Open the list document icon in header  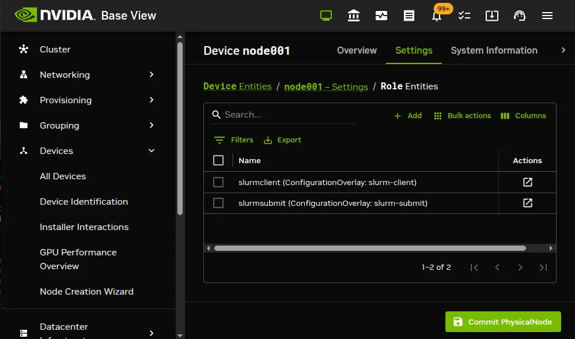(x=409, y=16)
